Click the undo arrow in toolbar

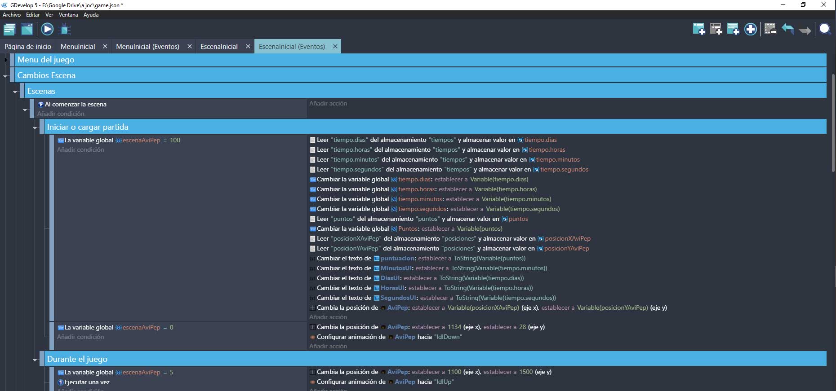pos(788,30)
